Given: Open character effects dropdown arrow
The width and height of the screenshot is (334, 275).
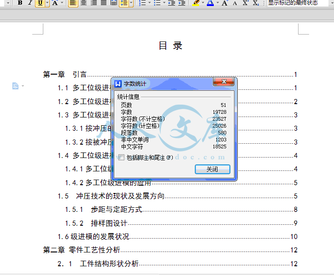Looking at the screenshot, I should [62, 3].
